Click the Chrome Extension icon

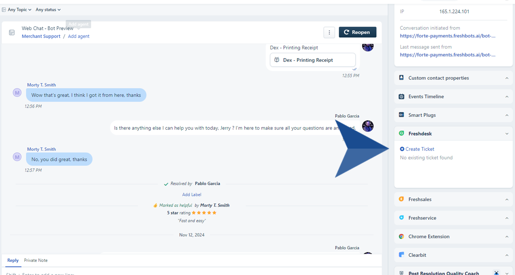pyautogui.click(x=402, y=237)
